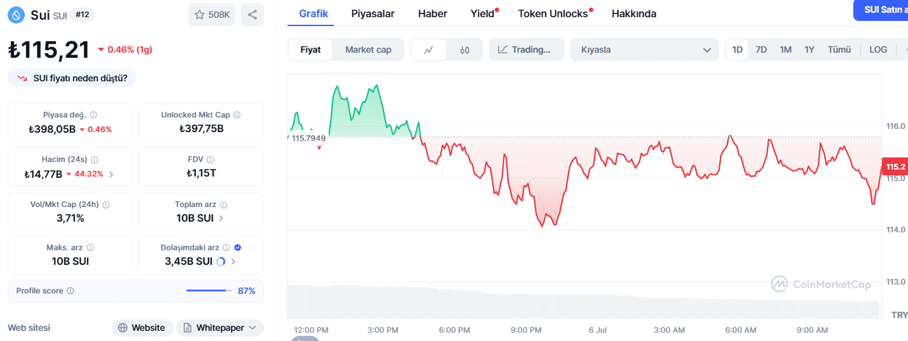This screenshot has width=908, height=341.
Task: Click info icon next to Profile score
Action: [x=71, y=291]
